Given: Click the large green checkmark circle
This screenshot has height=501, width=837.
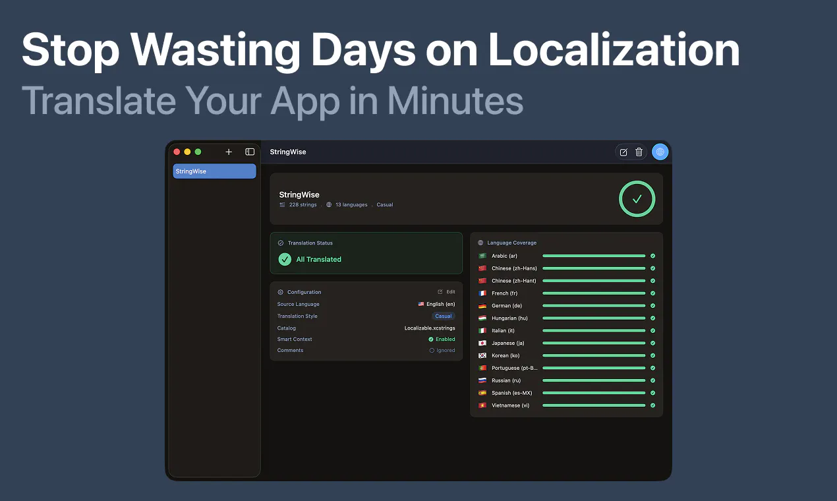Looking at the screenshot, I should click(x=637, y=199).
